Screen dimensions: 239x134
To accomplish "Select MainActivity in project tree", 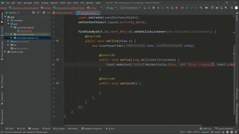I will [x=26, y=31].
